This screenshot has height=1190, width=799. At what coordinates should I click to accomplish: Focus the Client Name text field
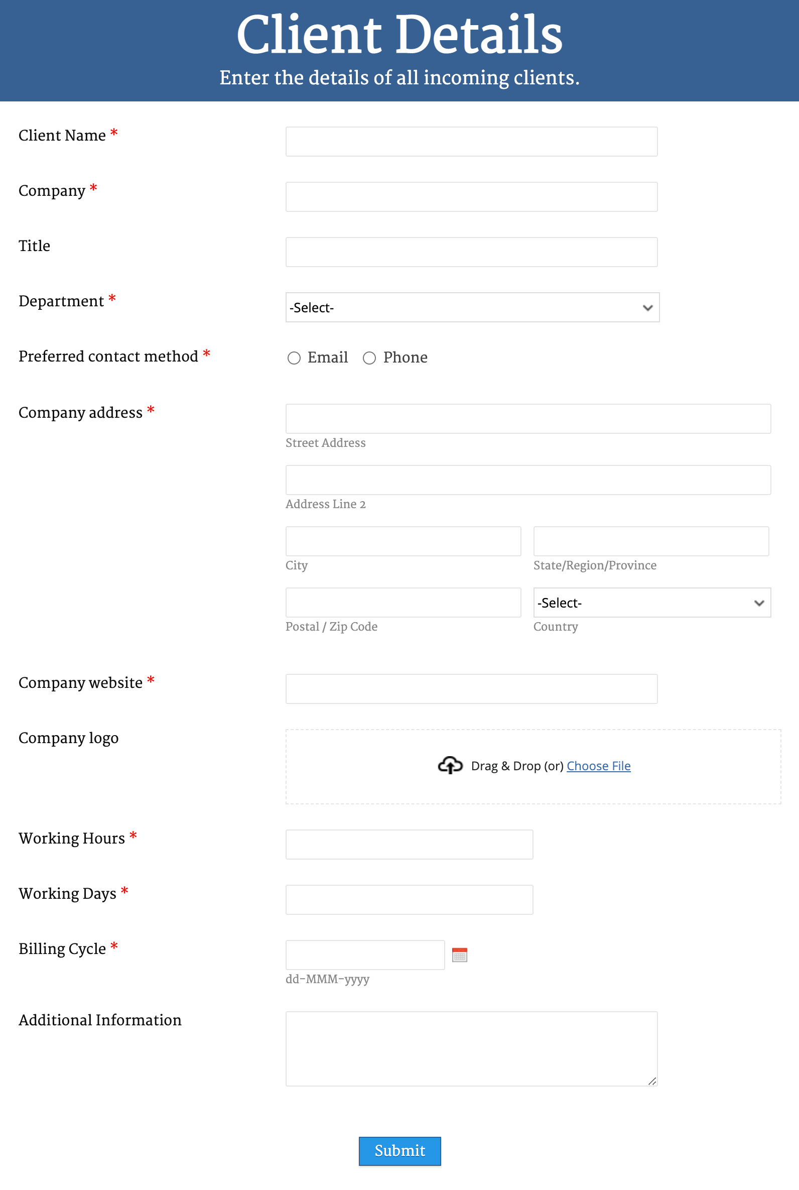471,142
